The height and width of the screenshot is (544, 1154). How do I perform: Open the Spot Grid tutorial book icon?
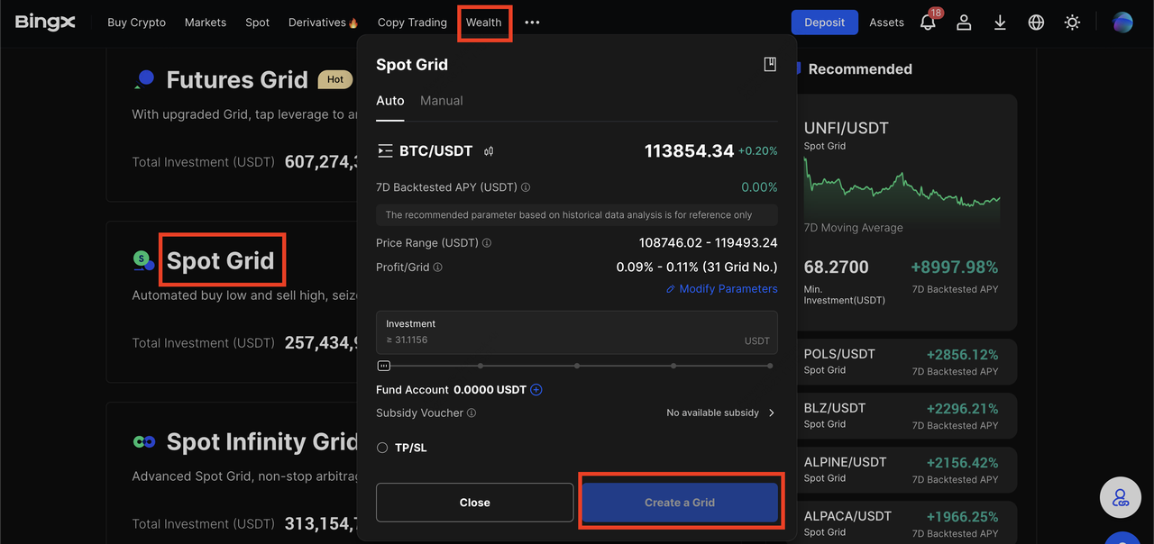coord(770,64)
